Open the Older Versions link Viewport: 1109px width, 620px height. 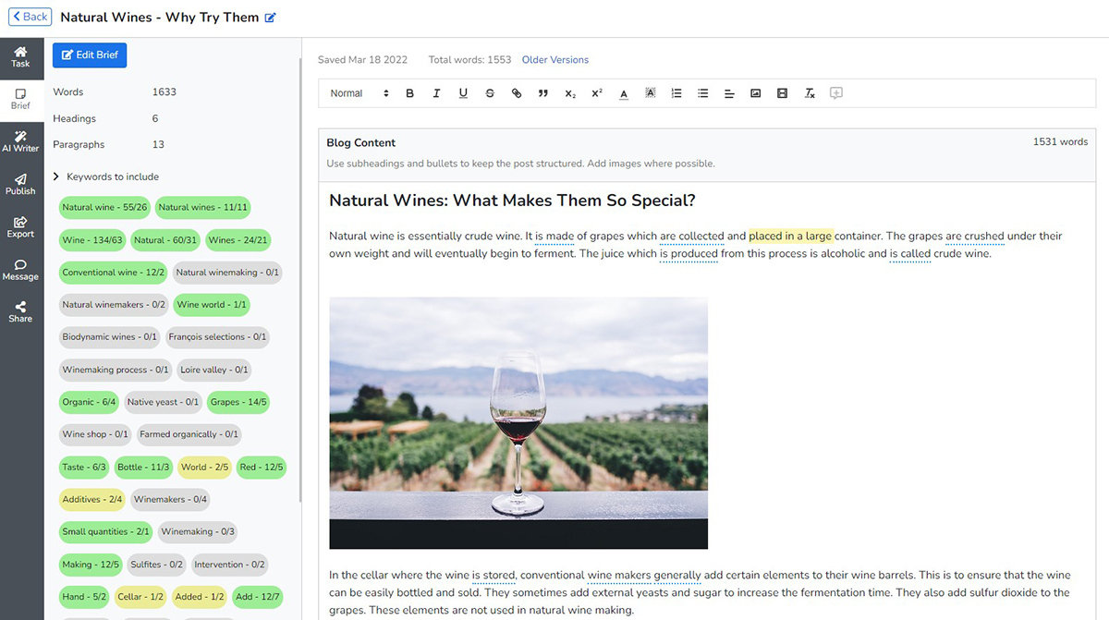point(554,60)
